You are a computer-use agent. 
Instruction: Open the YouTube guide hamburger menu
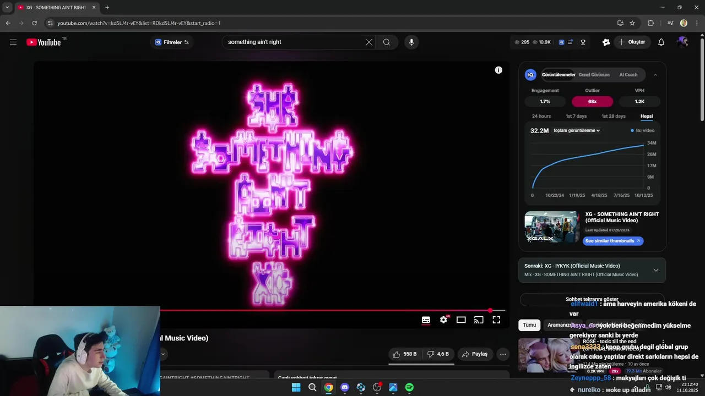(x=13, y=42)
